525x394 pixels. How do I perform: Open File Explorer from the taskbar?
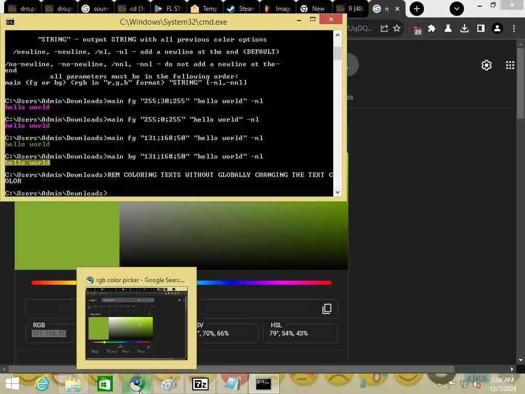coord(73,384)
